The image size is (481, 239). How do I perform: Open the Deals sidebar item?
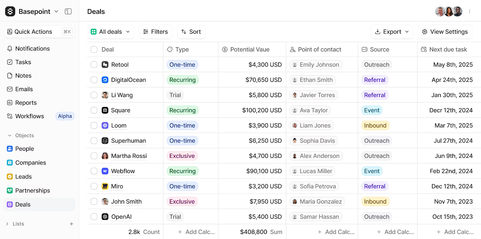tap(39, 205)
